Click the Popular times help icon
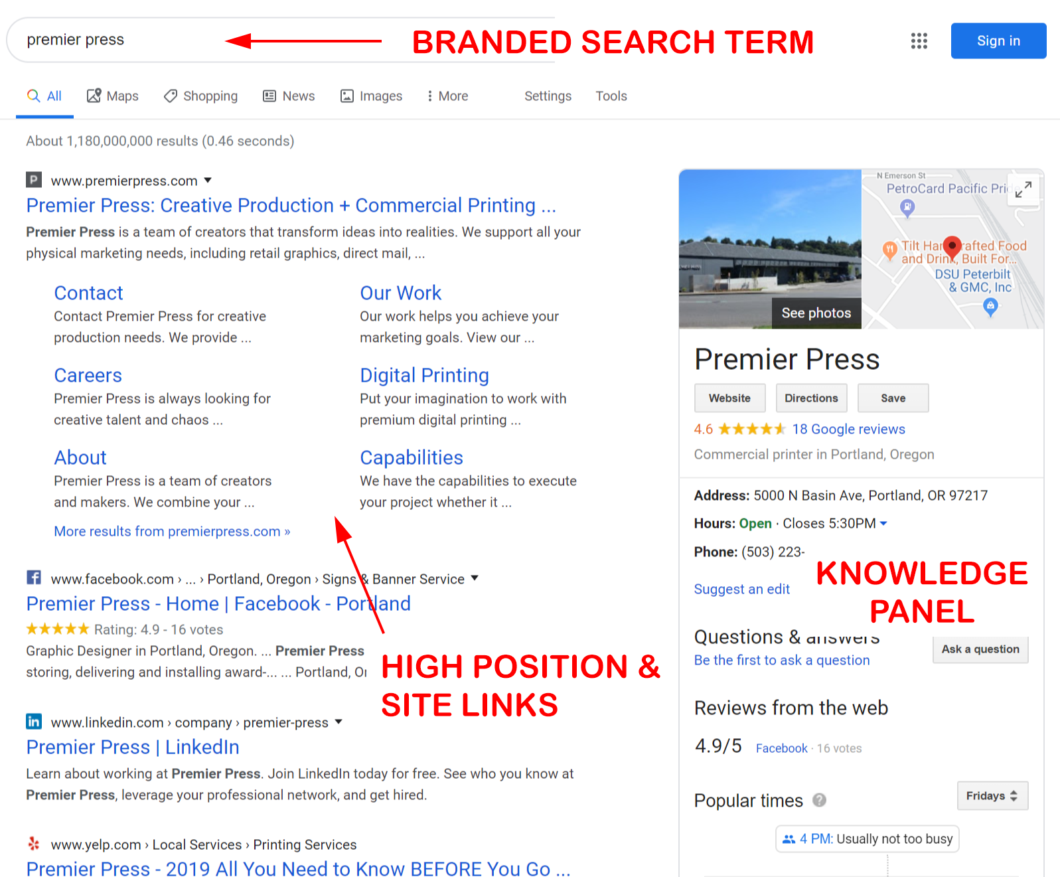The image size is (1060, 877). pos(820,800)
